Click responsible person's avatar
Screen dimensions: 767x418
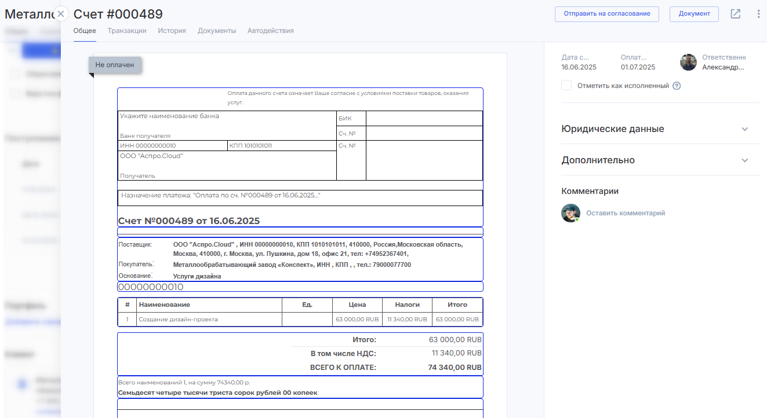point(688,63)
